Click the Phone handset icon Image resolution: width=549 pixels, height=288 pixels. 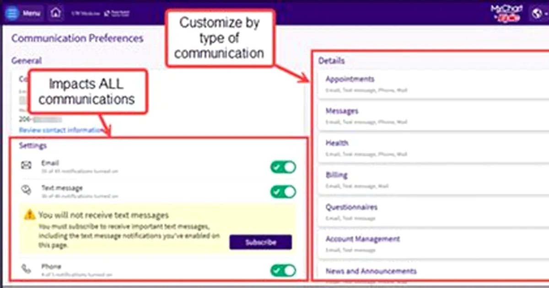click(x=26, y=269)
